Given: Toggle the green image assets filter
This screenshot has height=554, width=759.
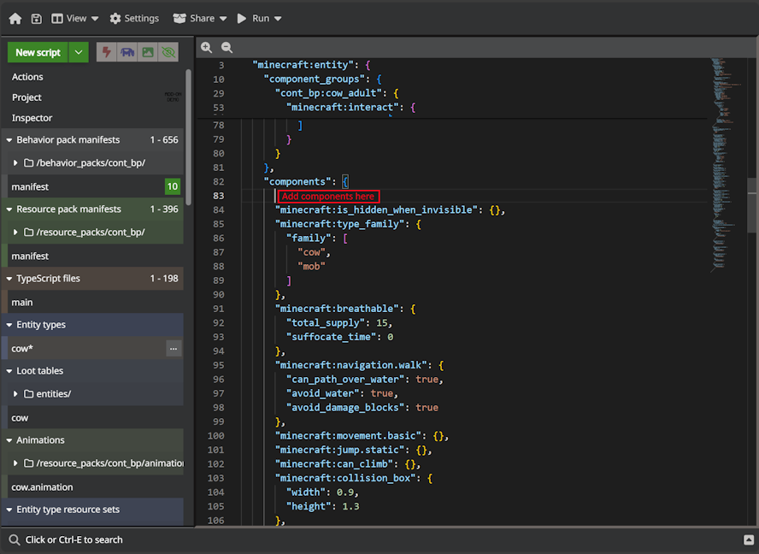Looking at the screenshot, I should (148, 52).
